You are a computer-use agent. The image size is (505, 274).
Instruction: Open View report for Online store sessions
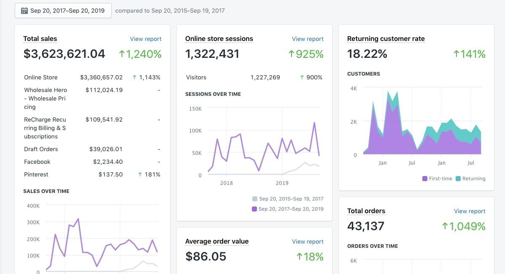(308, 39)
